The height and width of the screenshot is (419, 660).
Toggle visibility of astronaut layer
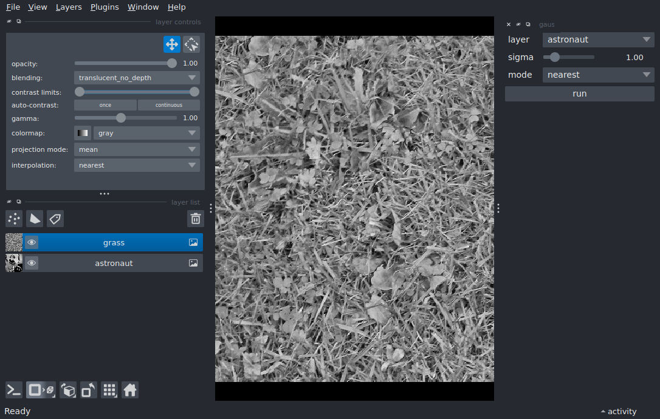pos(32,264)
